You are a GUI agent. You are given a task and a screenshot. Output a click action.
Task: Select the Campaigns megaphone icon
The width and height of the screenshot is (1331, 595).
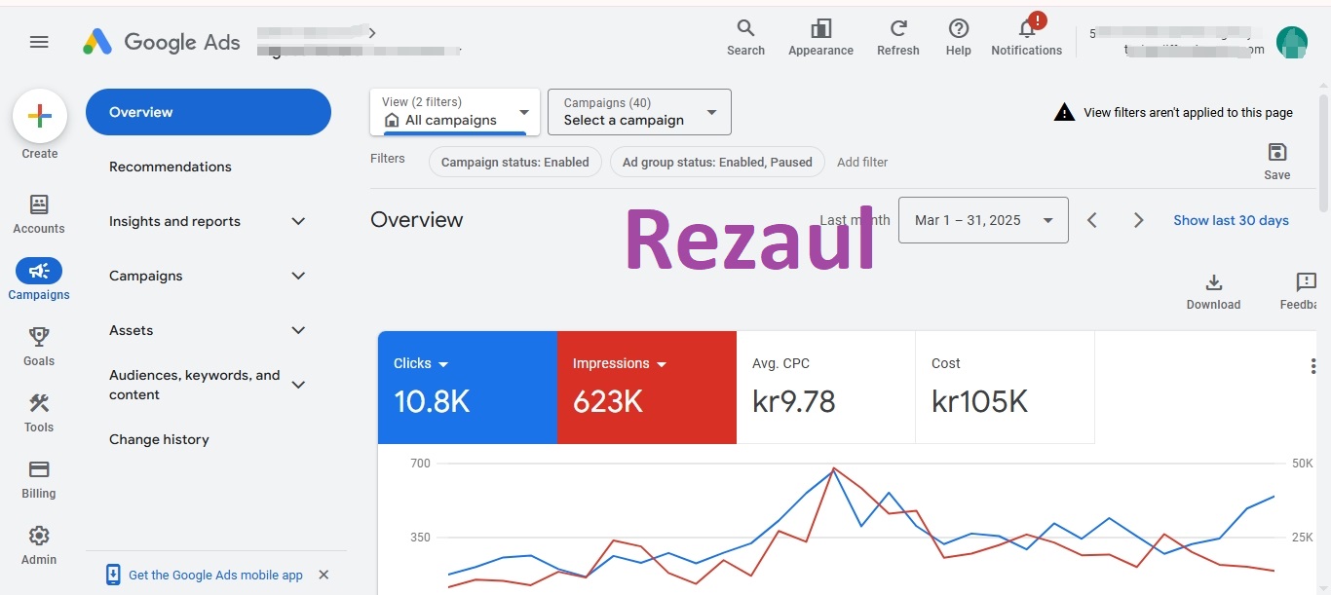[39, 271]
